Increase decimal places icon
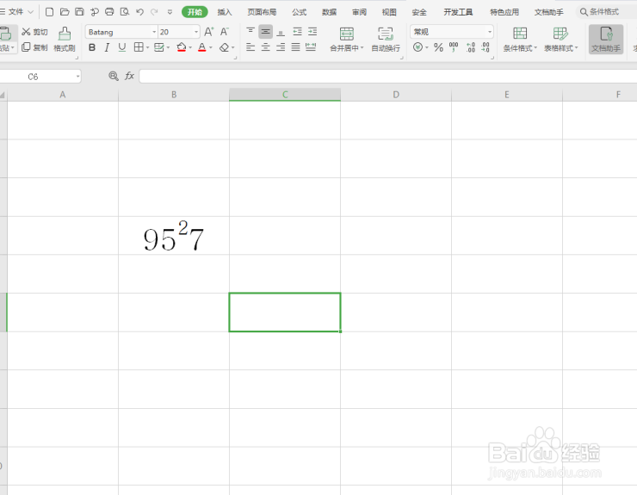Image resolution: width=637 pixels, height=495 pixels. tap(471, 47)
